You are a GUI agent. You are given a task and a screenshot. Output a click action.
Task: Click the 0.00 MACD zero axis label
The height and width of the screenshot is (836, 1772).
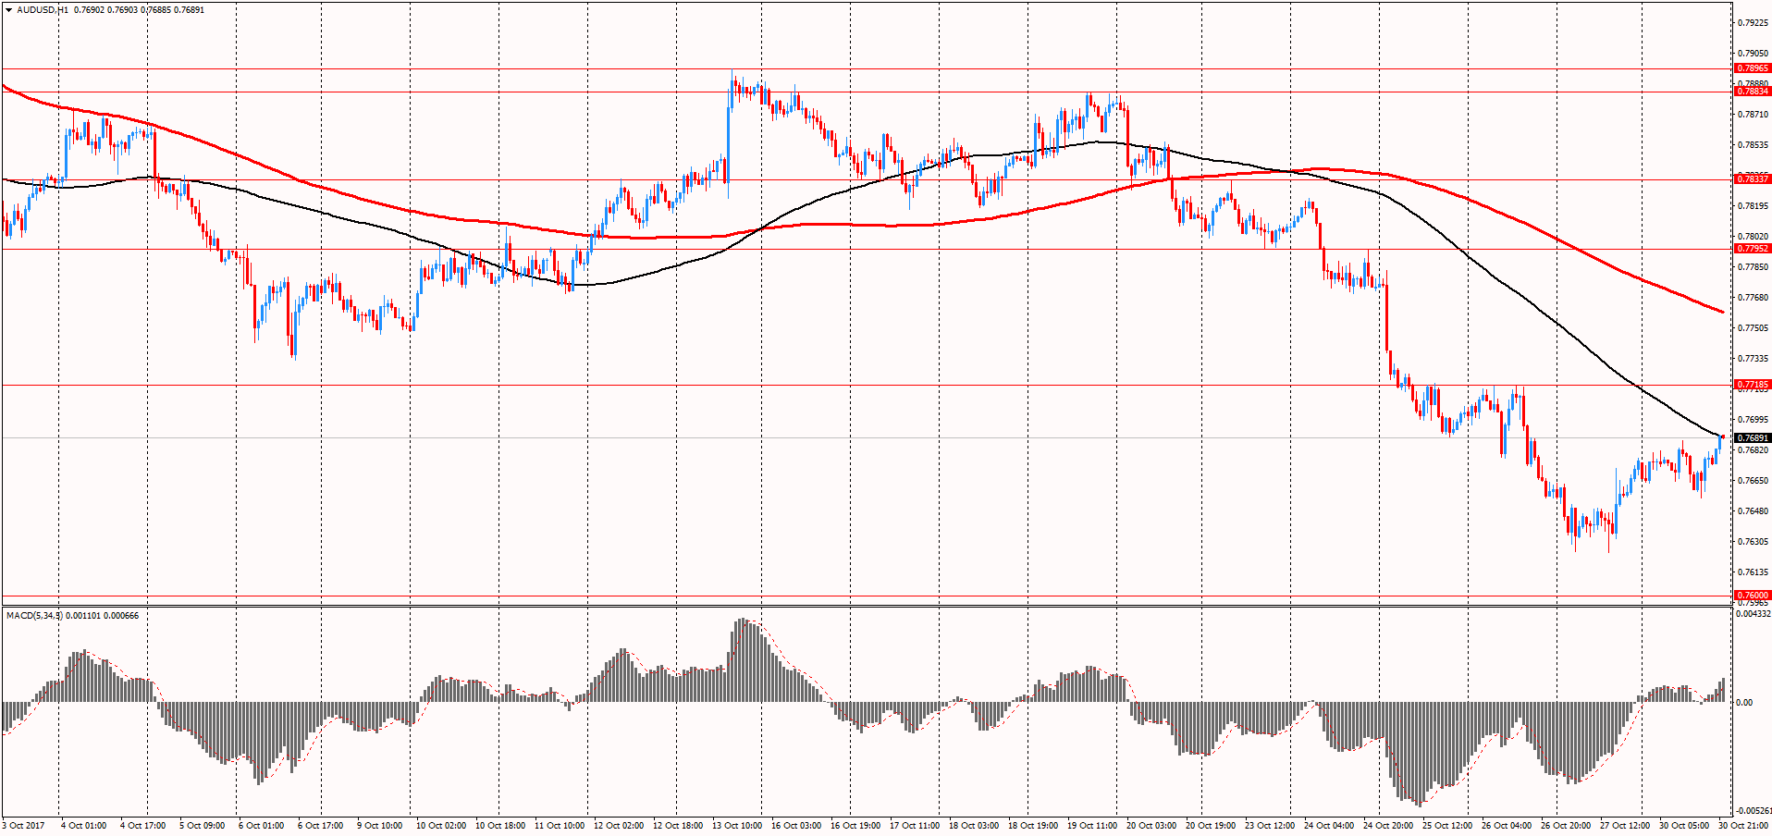(x=1743, y=703)
